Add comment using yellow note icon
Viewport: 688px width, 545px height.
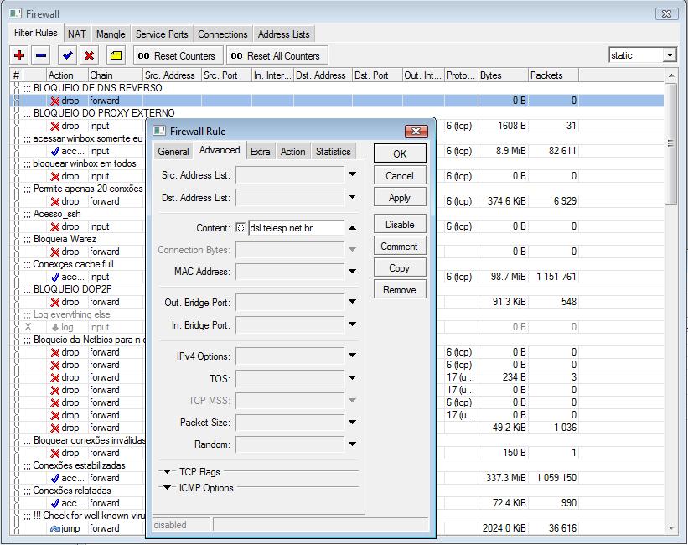click(x=116, y=55)
